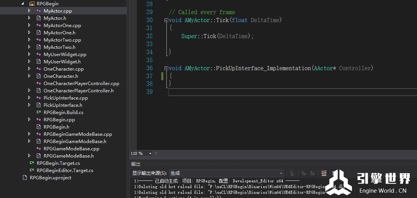Click the AActor* parameter type text
The image size is (417, 198).
click(x=325, y=68)
